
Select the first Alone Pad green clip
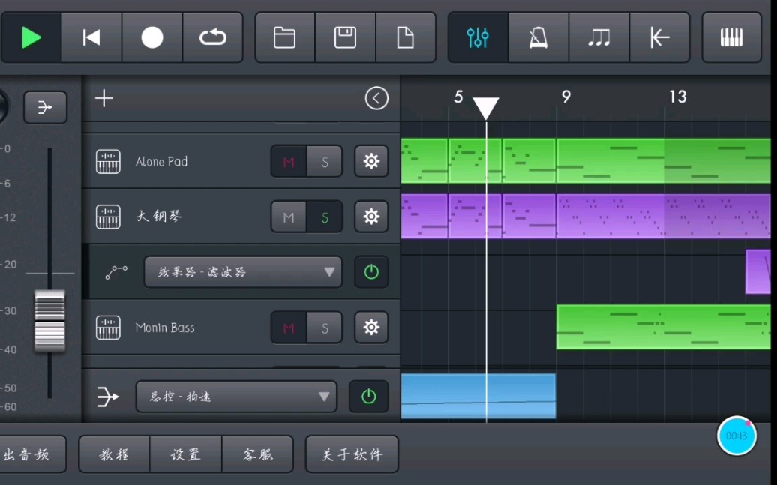pos(424,161)
